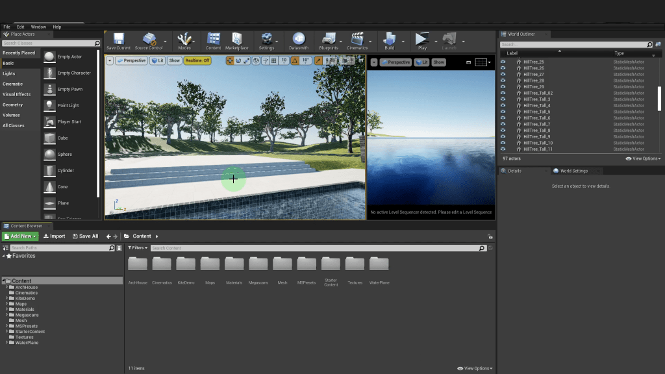Open the Add New dropdown
This screenshot has height=374, width=665.
(20, 236)
